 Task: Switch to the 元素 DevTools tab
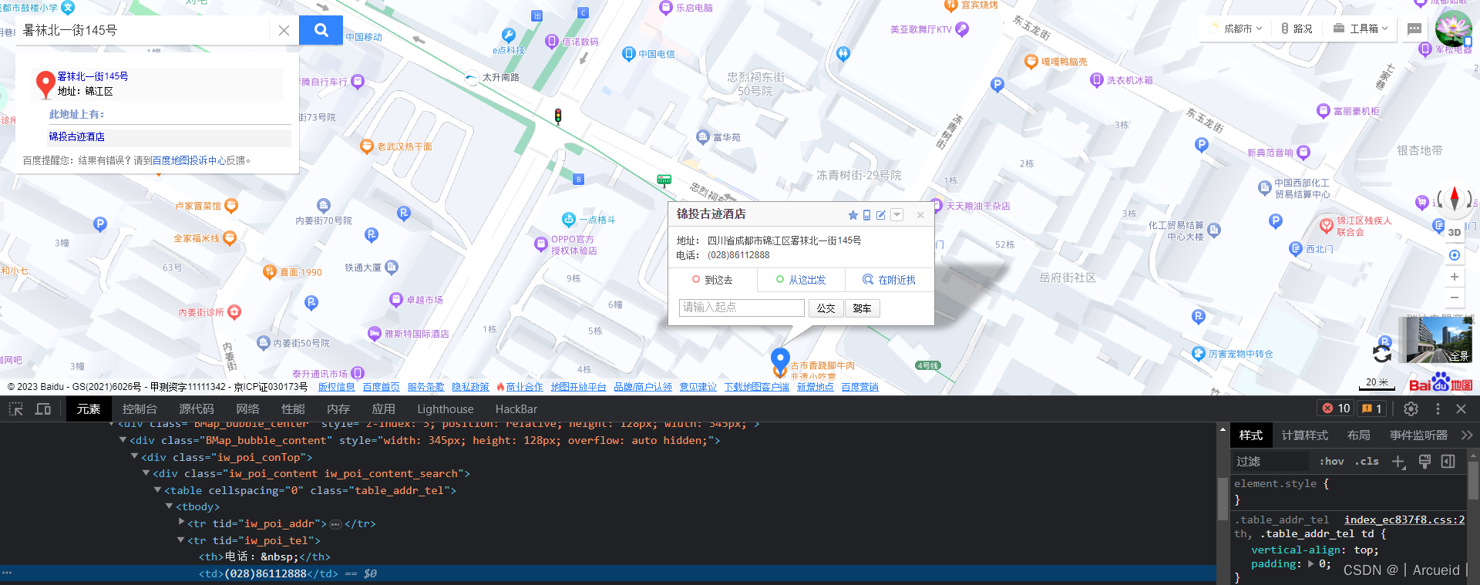89,408
